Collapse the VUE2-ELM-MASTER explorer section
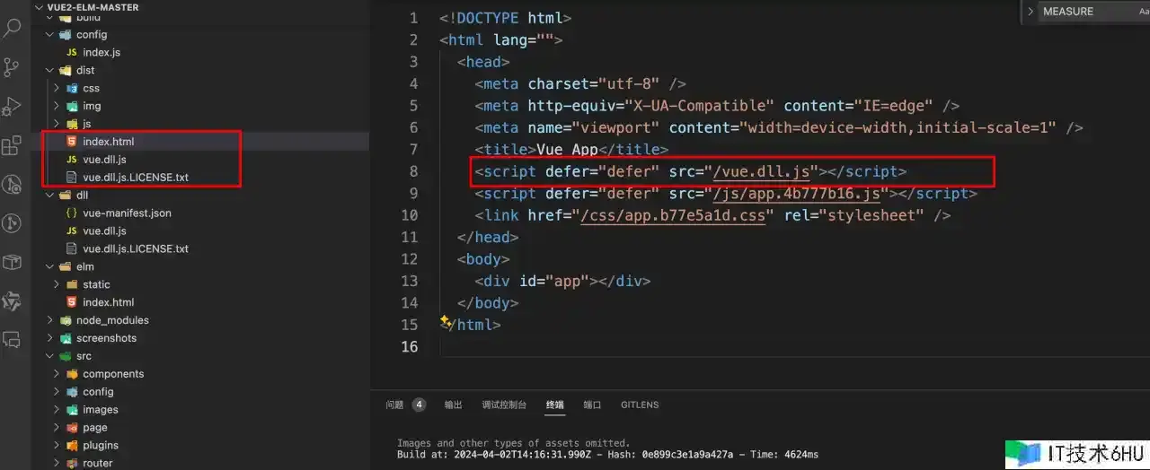The image size is (1150, 470). coord(40,7)
